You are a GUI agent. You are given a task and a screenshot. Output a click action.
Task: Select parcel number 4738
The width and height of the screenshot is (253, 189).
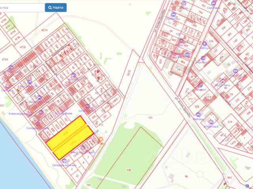pos(13,32)
